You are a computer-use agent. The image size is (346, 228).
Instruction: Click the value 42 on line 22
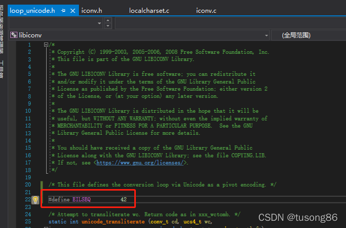point(124,199)
